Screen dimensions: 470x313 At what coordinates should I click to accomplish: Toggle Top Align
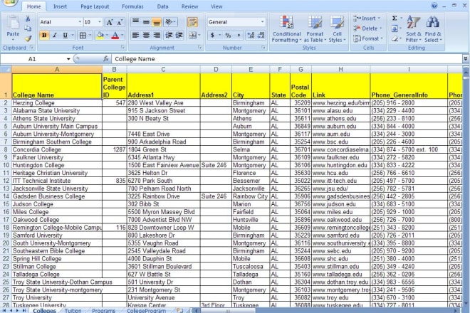pyautogui.click(x=135, y=22)
